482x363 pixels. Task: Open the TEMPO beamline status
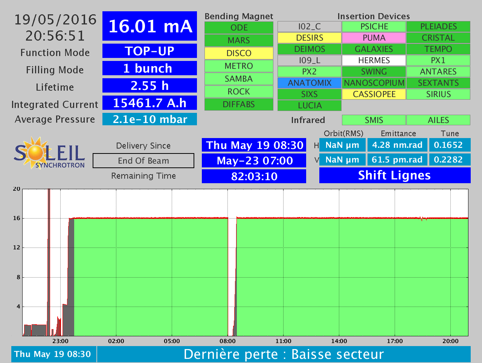[x=438, y=49]
